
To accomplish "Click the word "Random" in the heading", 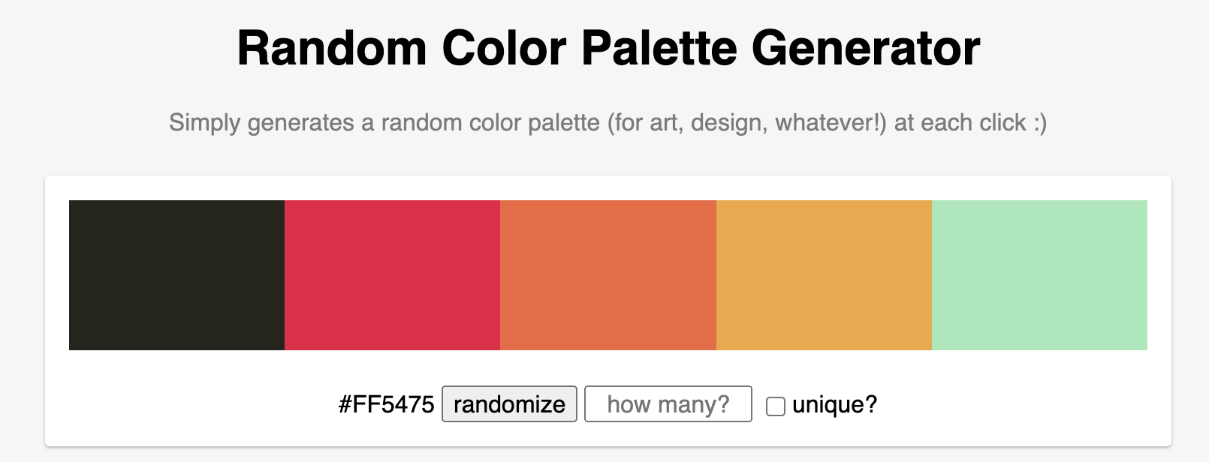I will coord(331,49).
